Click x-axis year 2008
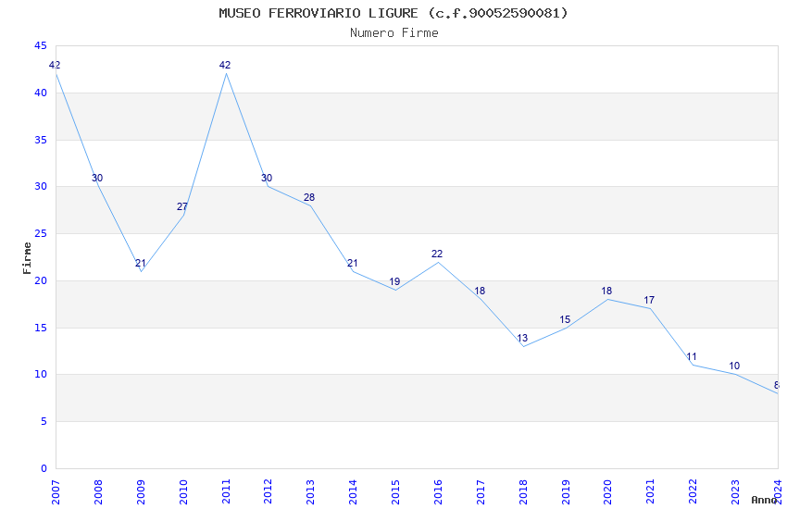Image resolution: width=787 pixels, height=509 pixels. [x=98, y=492]
